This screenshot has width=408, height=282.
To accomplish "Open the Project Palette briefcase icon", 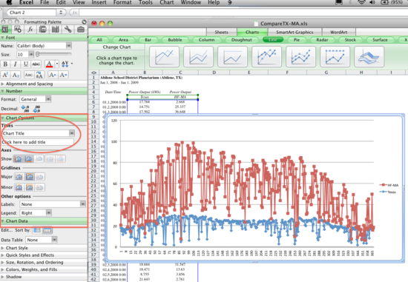I will point(81,30).
